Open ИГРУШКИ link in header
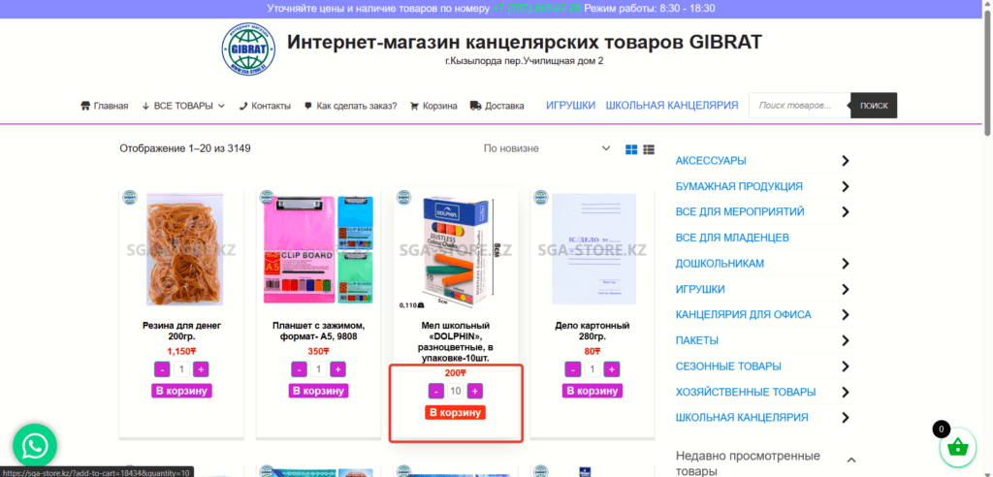Viewport: 993px width, 477px height. tap(570, 105)
